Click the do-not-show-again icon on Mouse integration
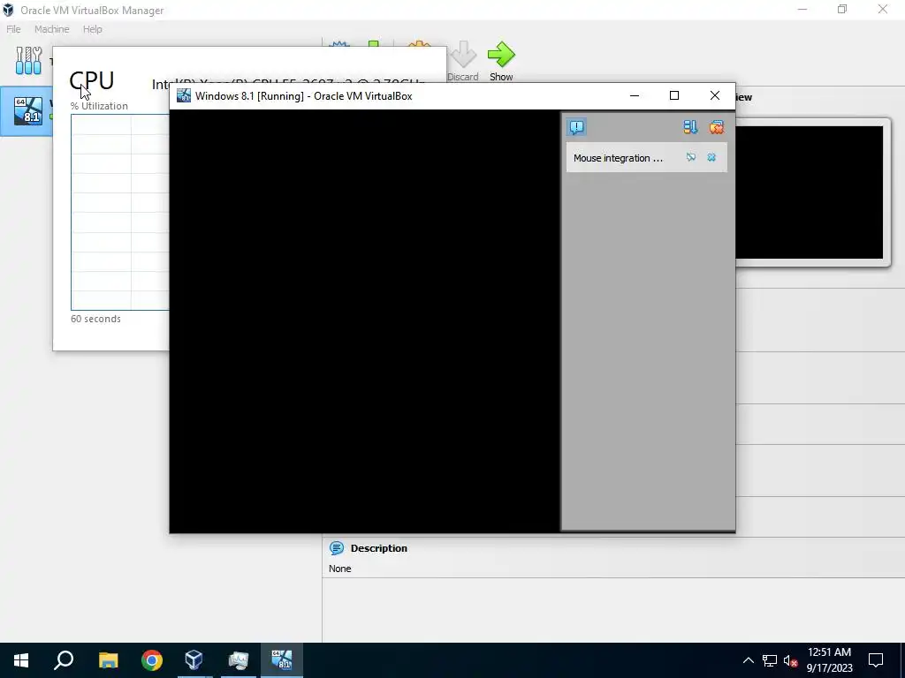This screenshot has width=905, height=678. pyautogui.click(x=691, y=157)
